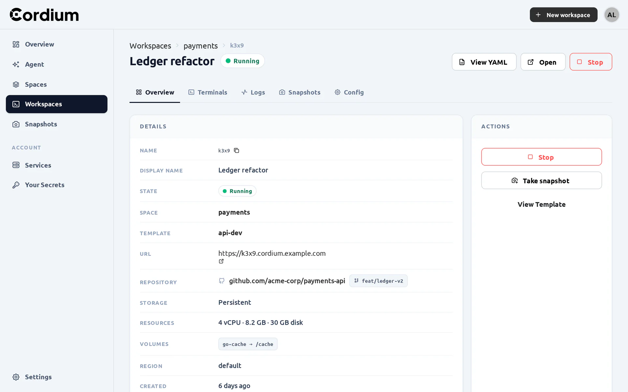
Task: Click Stop in the Actions panel
Action: (x=541, y=157)
